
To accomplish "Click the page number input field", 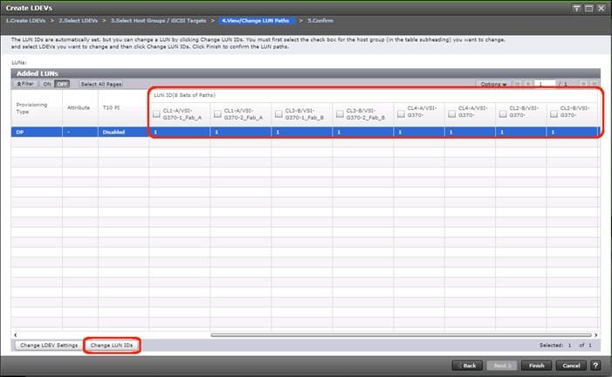I will [x=546, y=84].
